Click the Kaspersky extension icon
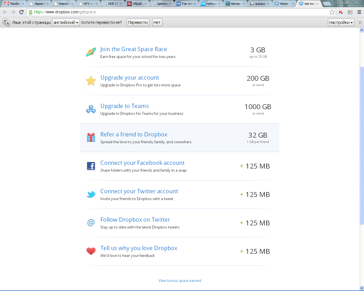This screenshot has width=364, height=291. click(341, 12)
